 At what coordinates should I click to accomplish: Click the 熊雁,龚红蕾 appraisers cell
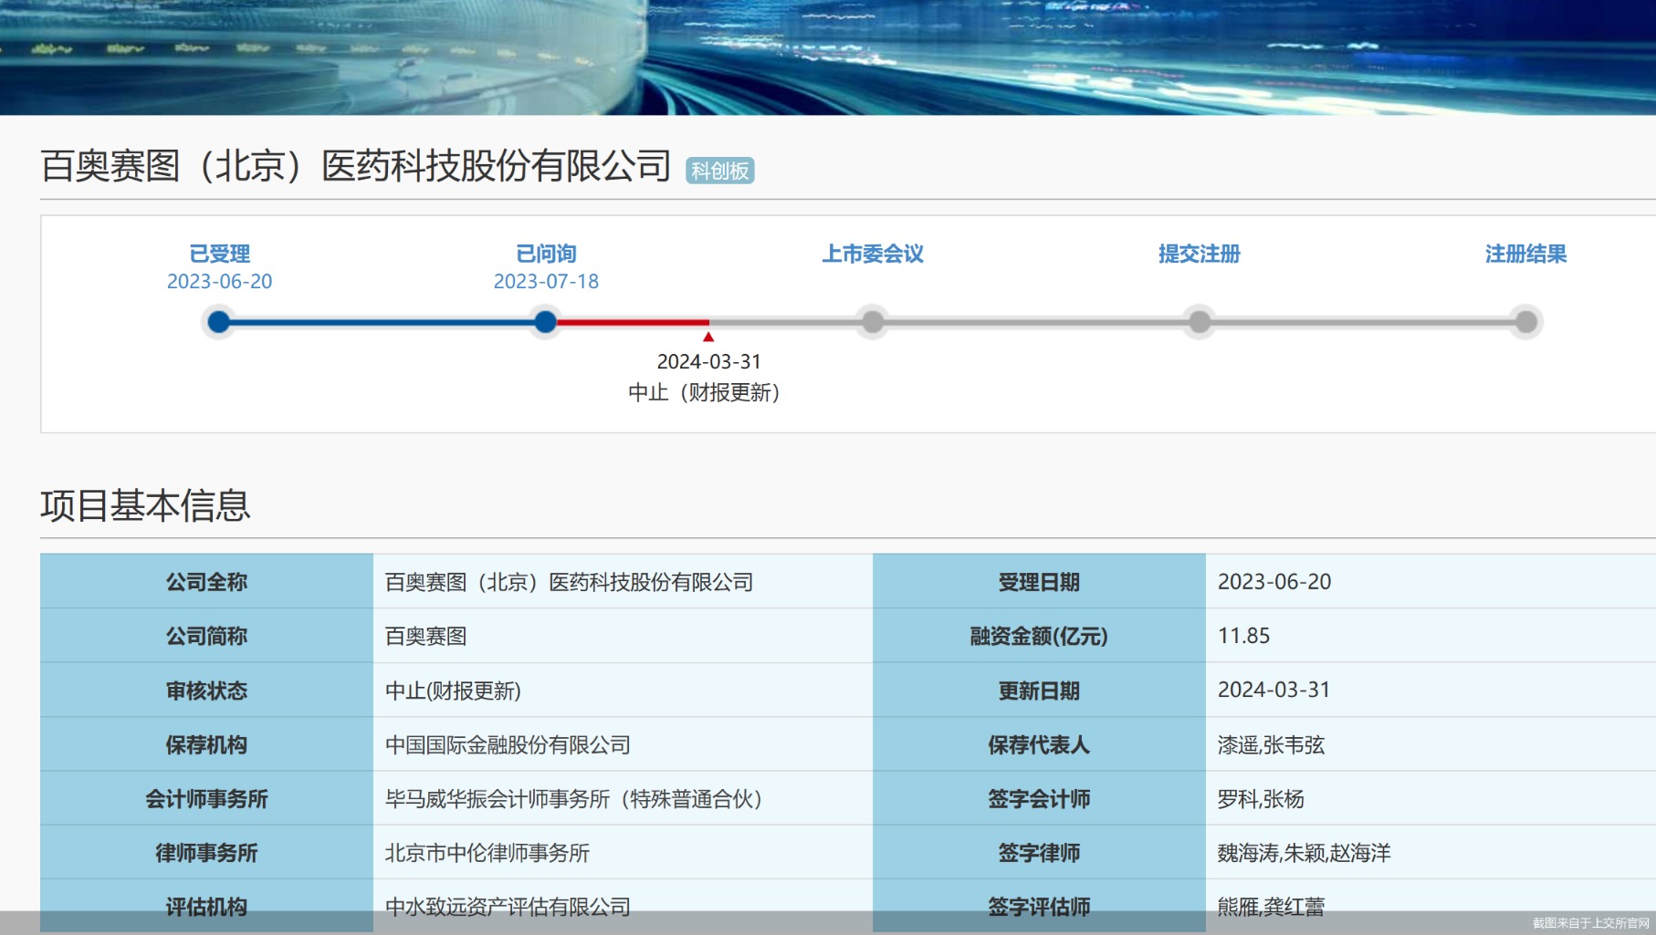tap(1431, 906)
